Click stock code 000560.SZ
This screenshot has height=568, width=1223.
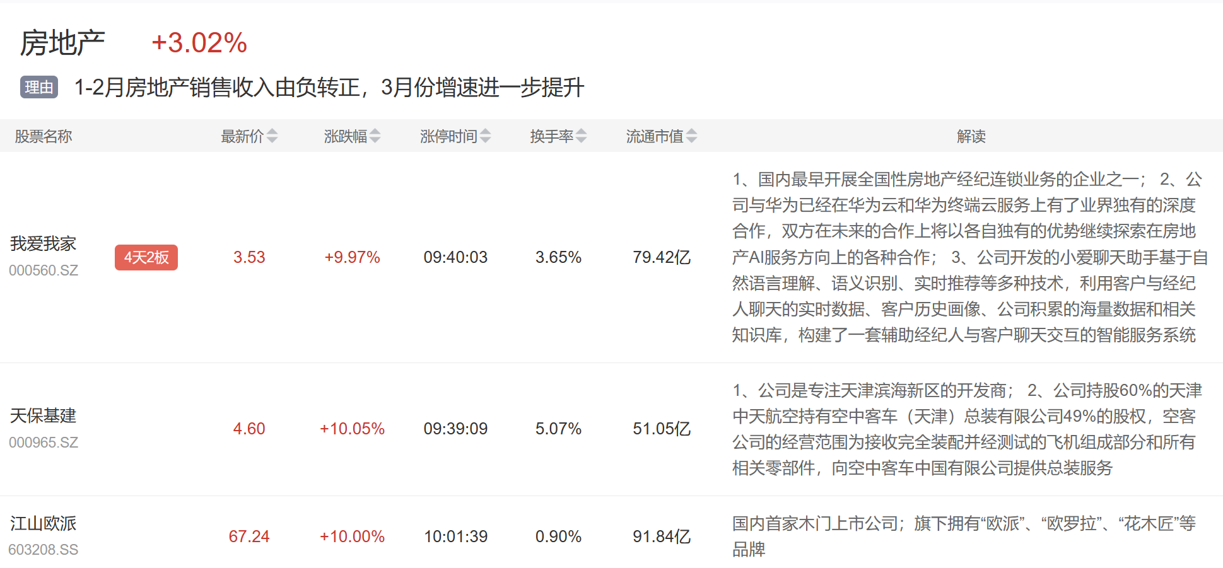[x=44, y=270]
